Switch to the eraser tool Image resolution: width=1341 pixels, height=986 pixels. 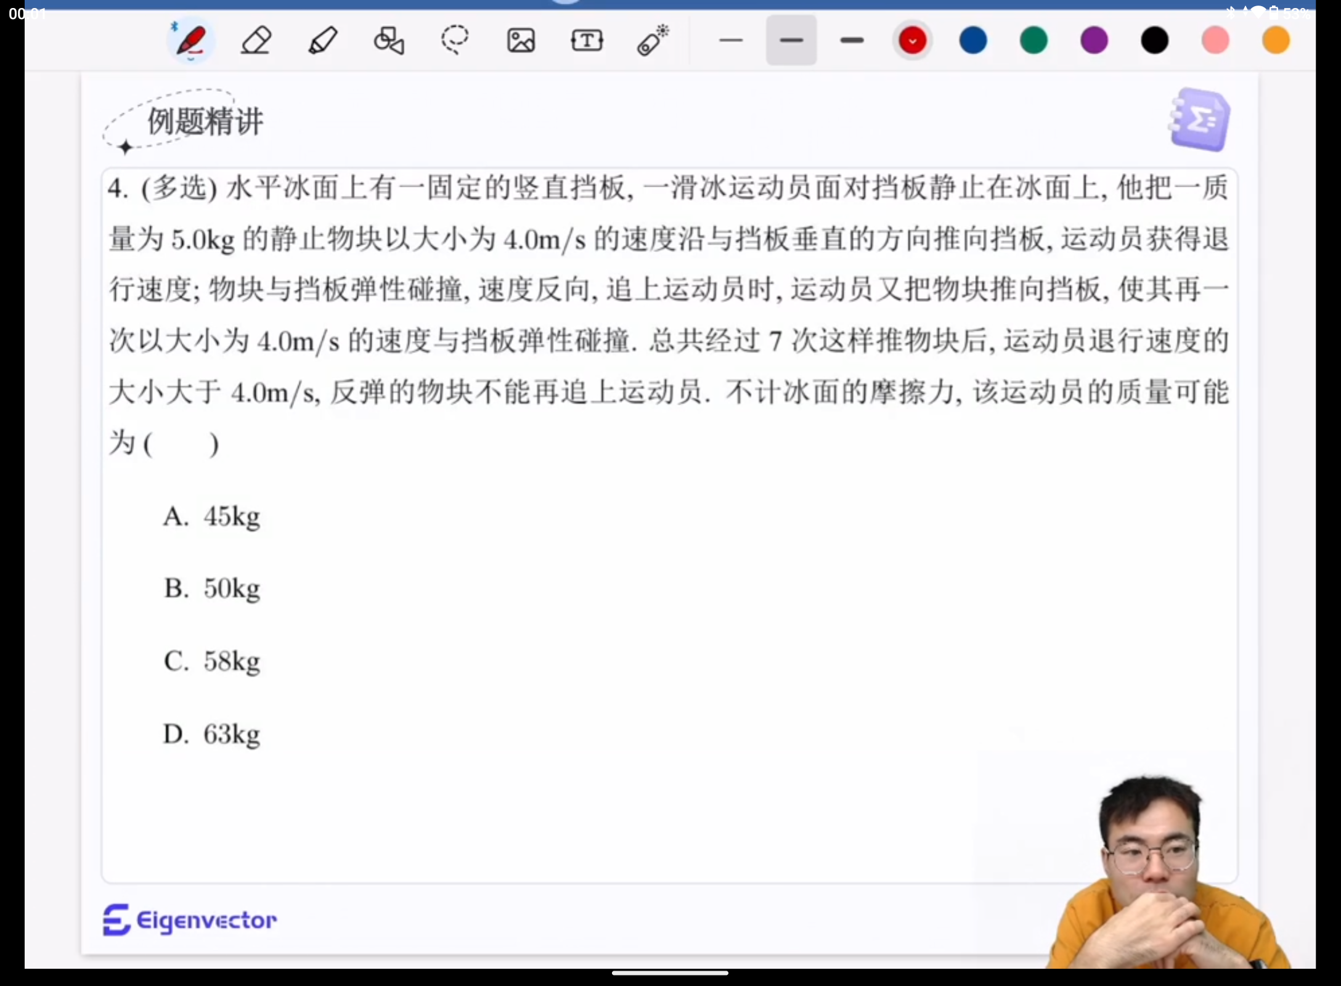255,40
